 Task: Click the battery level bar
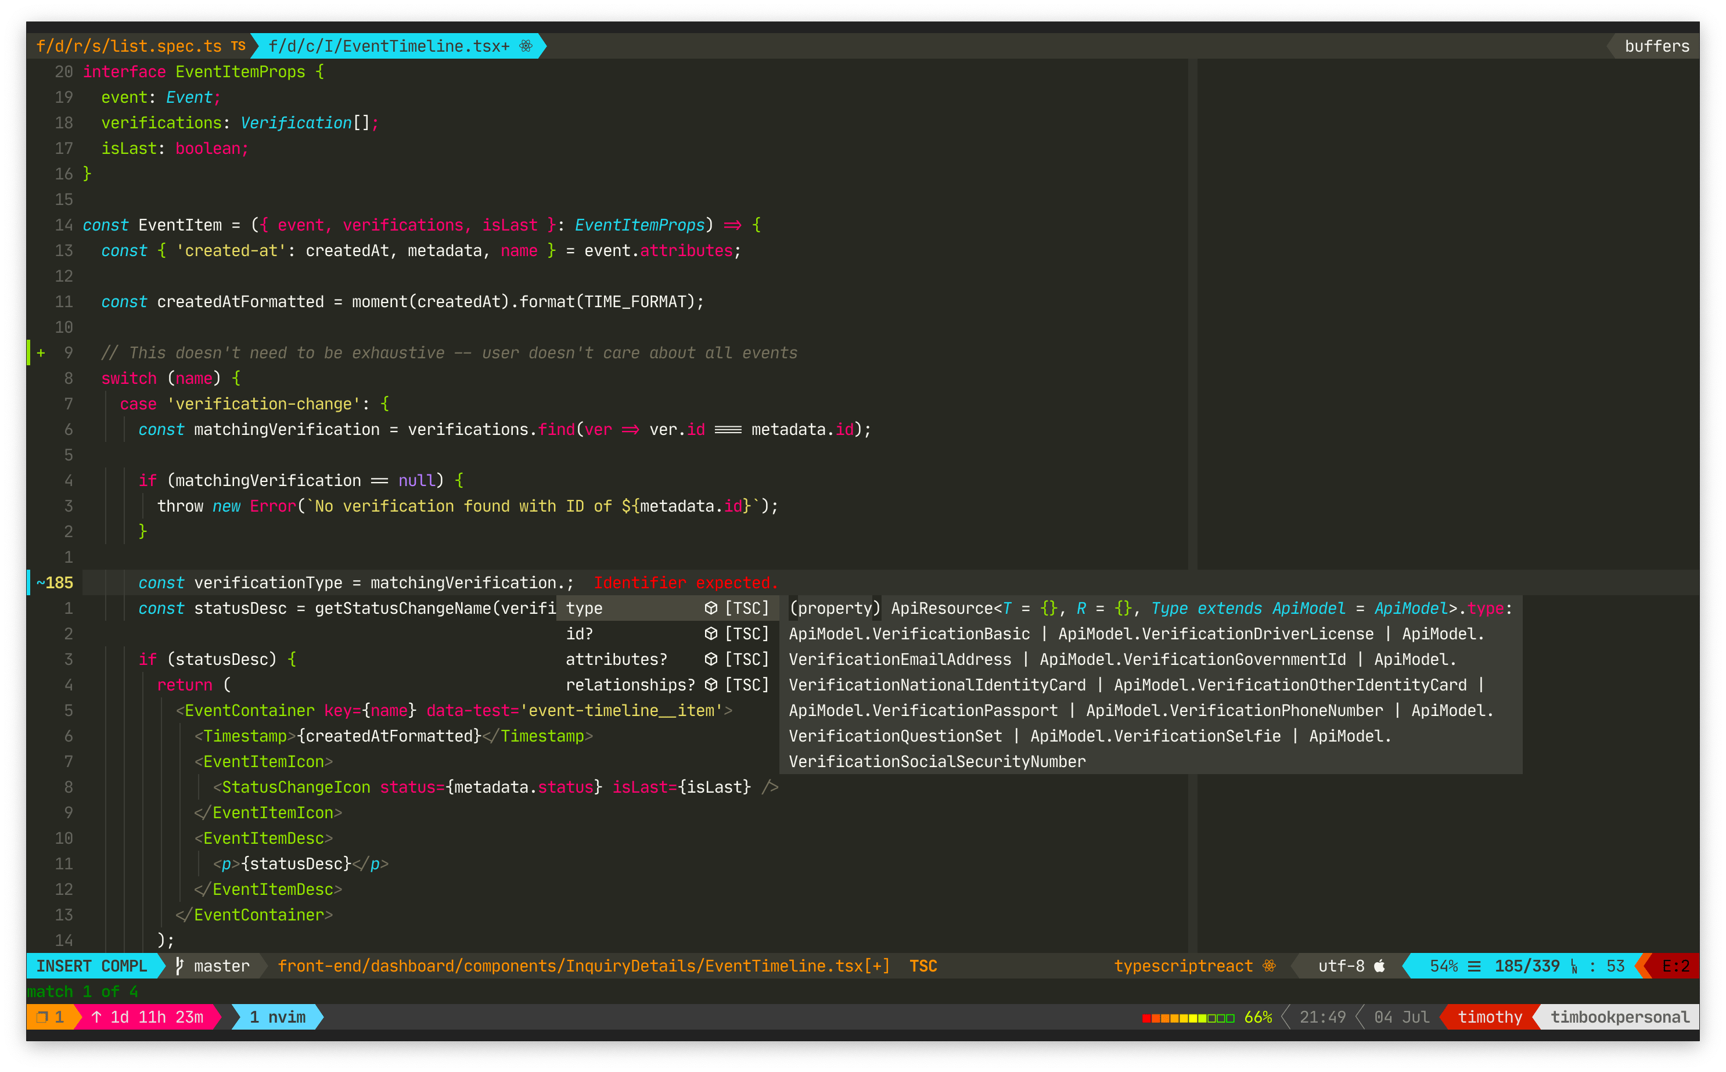point(1188,1017)
